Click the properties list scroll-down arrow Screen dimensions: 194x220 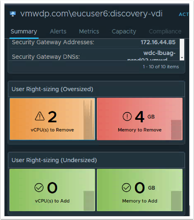pos(182,58)
